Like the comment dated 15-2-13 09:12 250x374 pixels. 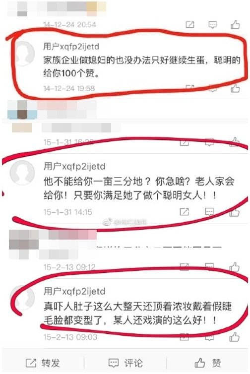pyautogui.click(x=234, y=267)
